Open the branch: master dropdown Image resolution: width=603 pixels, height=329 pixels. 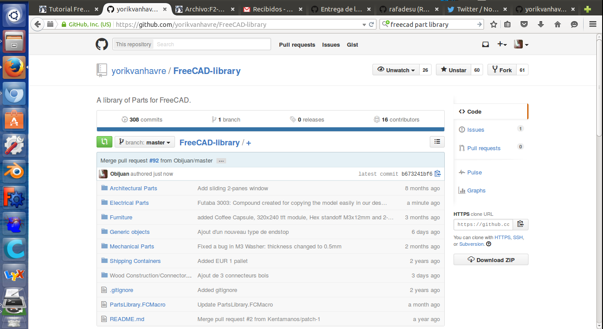click(x=145, y=142)
